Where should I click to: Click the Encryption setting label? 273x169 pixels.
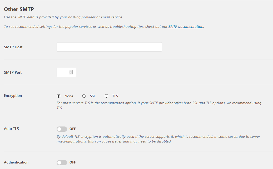(x=13, y=96)
